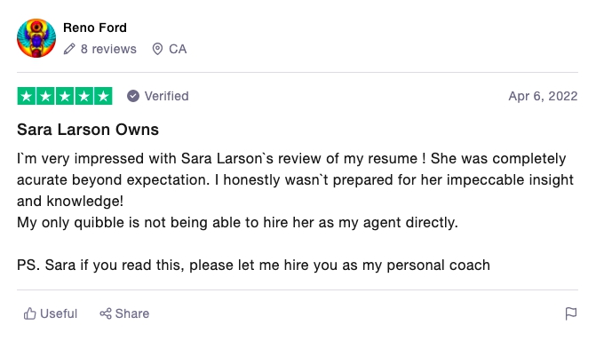The width and height of the screenshot is (596, 341).
Task: Open the Reno Ford reviewer name
Action: tap(95, 28)
